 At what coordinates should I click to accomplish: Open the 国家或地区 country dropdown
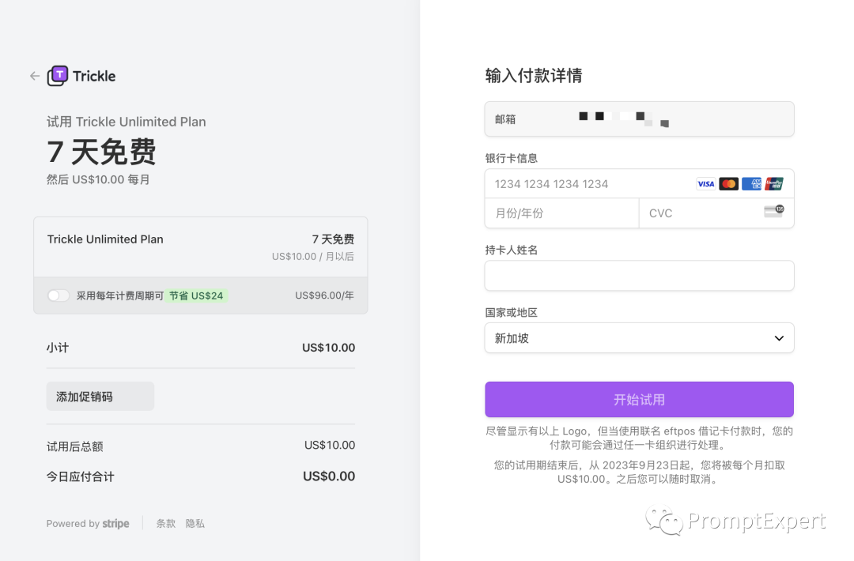pos(639,338)
